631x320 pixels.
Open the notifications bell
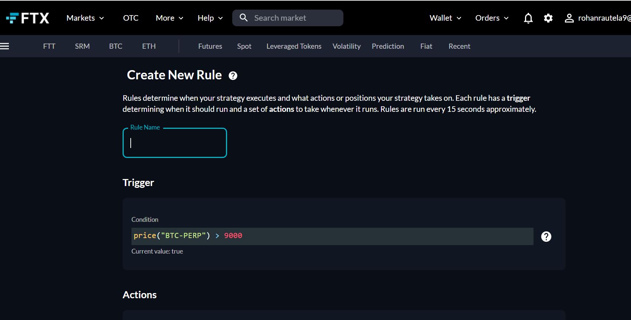[528, 18]
